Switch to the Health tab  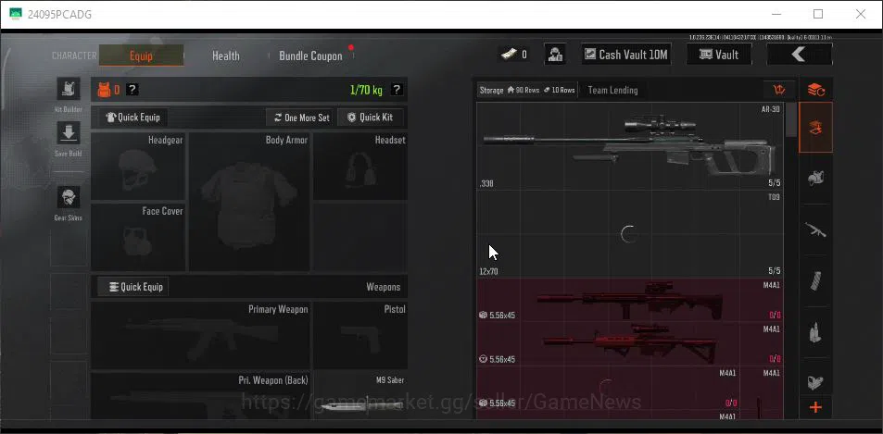tap(226, 56)
